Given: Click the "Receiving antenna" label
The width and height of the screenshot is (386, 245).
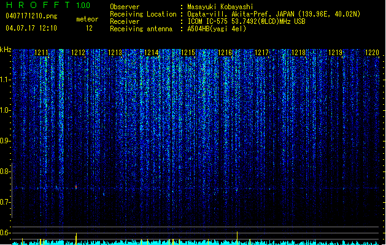Looking at the screenshot, I should click(x=141, y=29).
